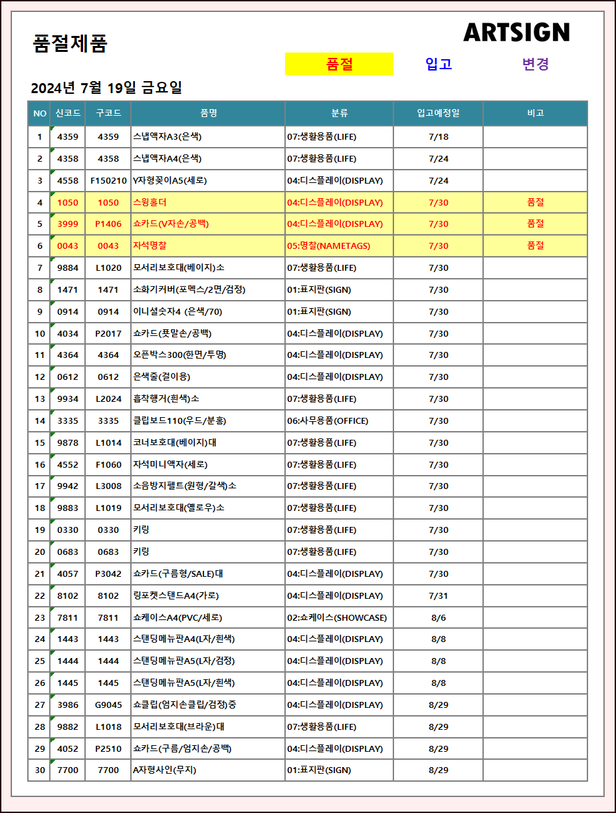Click the 품절제품 page title
This screenshot has height=813, width=616.
coord(70,44)
